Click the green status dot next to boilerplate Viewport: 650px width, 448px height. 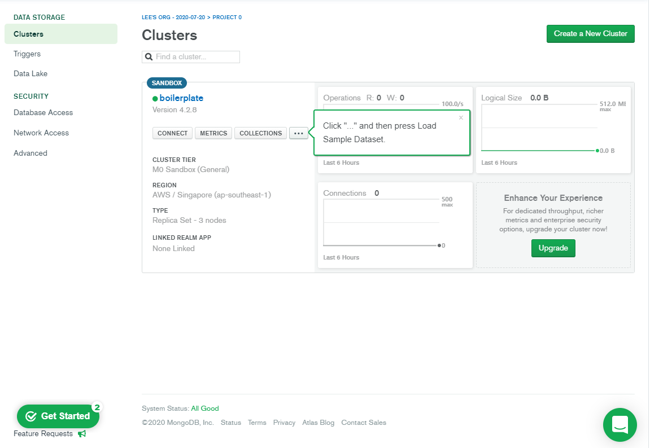[x=155, y=99]
